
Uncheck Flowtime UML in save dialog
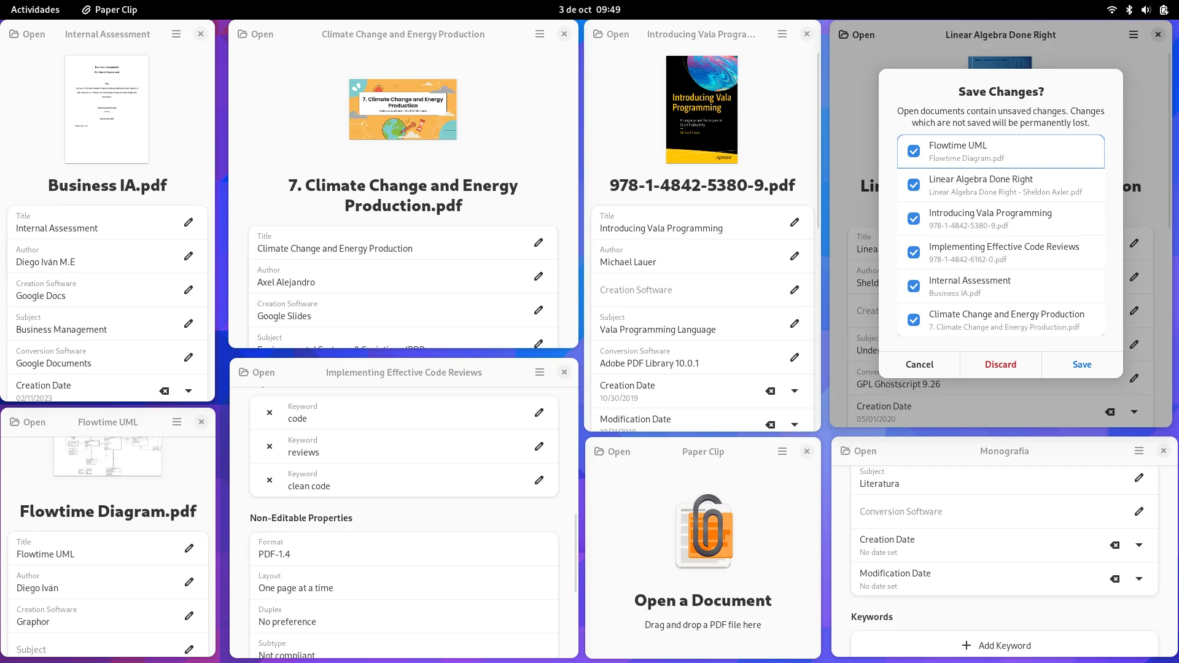pos(914,151)
